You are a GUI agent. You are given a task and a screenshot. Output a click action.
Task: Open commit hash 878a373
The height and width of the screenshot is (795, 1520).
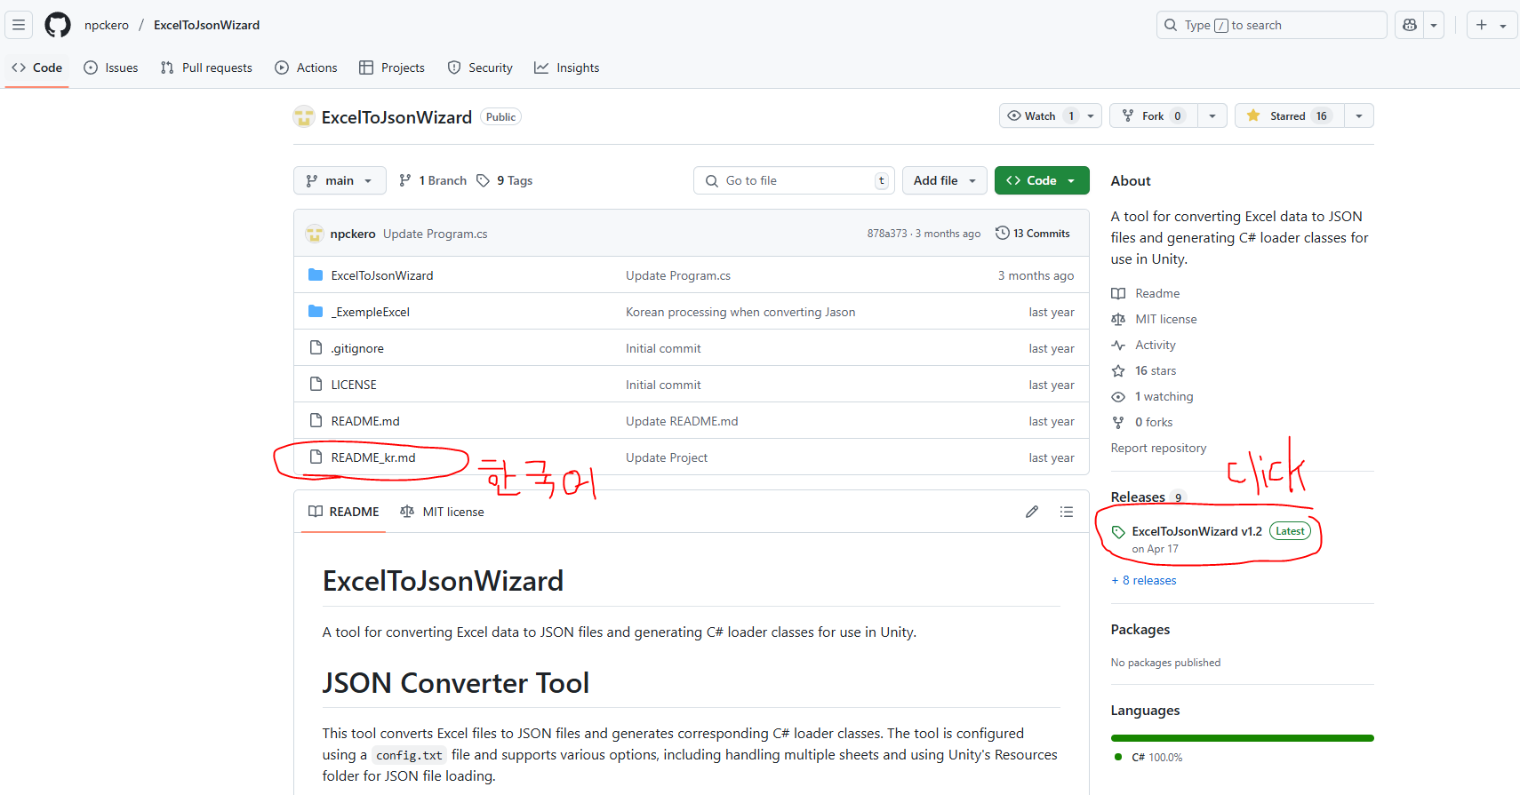[x=887, y=234]
